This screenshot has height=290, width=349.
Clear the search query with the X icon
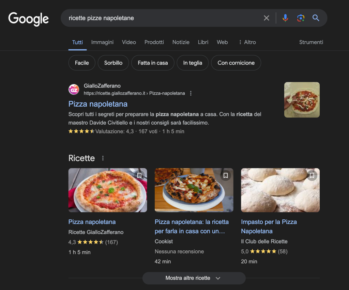[x=267, y=18]
